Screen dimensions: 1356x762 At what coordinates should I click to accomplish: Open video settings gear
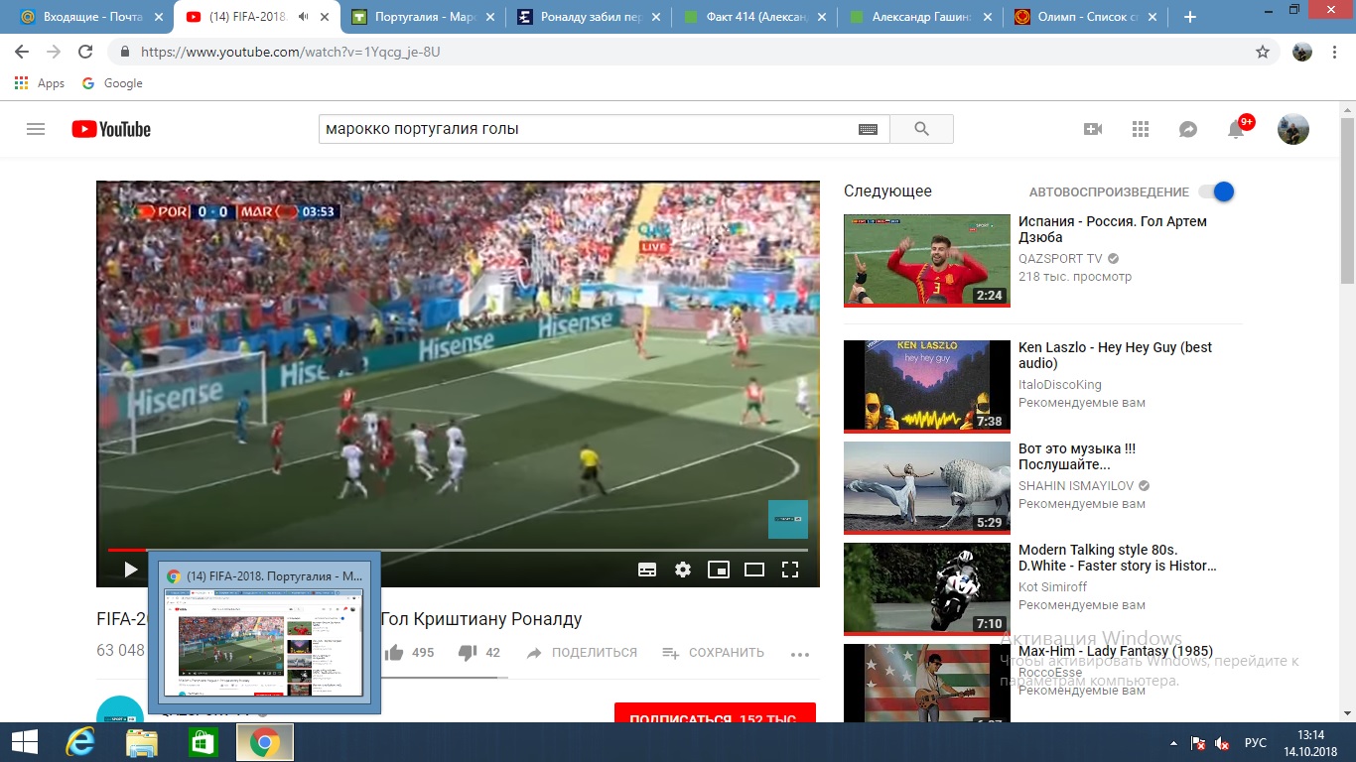pos(683,570)
